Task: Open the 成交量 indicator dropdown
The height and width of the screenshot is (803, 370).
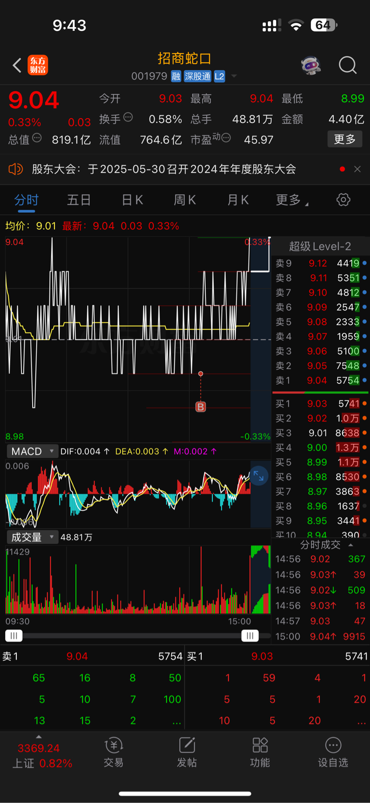Action: point(32,537)
